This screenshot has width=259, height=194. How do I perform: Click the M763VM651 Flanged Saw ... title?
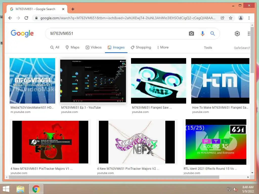[x=152, y=108]
